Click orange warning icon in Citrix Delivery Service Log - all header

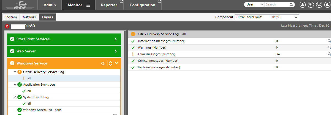click(133, 34)
